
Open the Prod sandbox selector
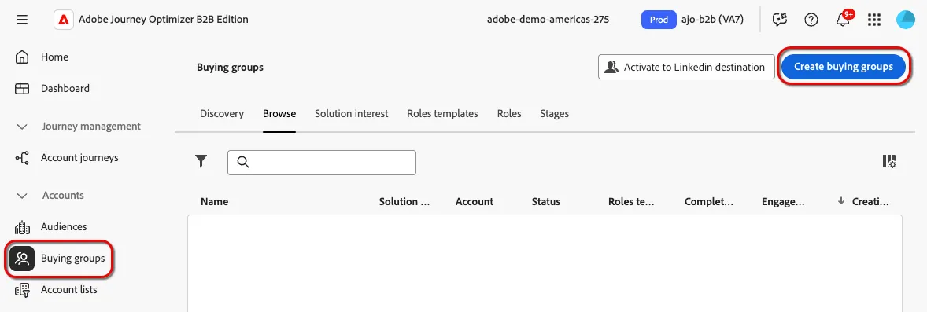point(659,20)
